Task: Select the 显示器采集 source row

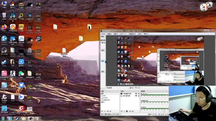Action: coord(130,96)
